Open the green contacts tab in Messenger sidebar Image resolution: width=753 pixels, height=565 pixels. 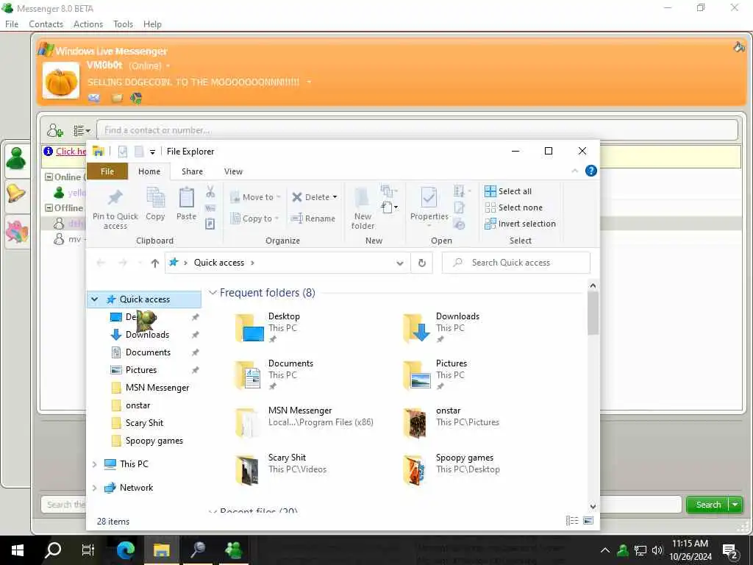click(x=16, y=159)
